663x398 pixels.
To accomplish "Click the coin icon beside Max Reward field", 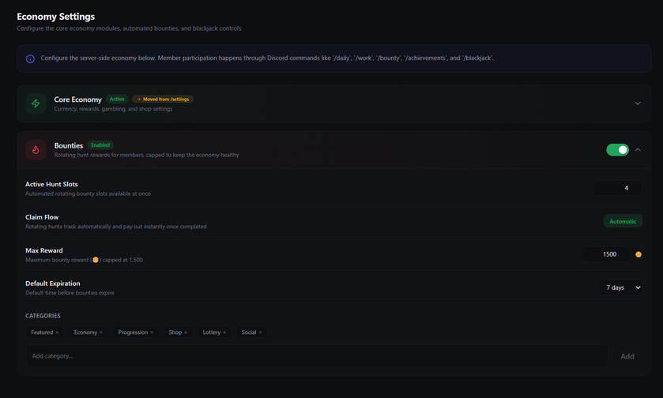I will point(639,254).
